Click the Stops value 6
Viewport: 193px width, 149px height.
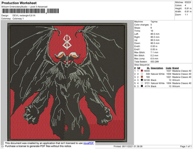pos(151,28)
